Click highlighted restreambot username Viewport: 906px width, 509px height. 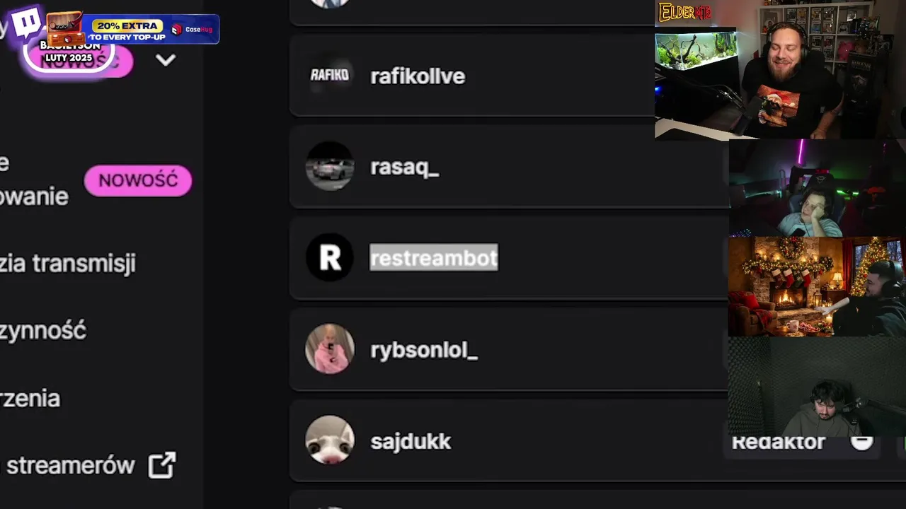pos(434,258)
